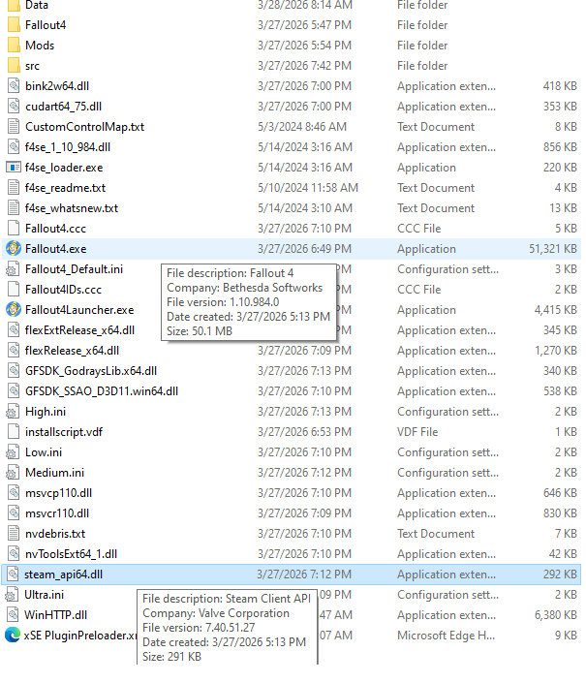Screen dimensions: 586x683
Task: Select the file named WinHTTP.dll
Action: tap(56, 614)
